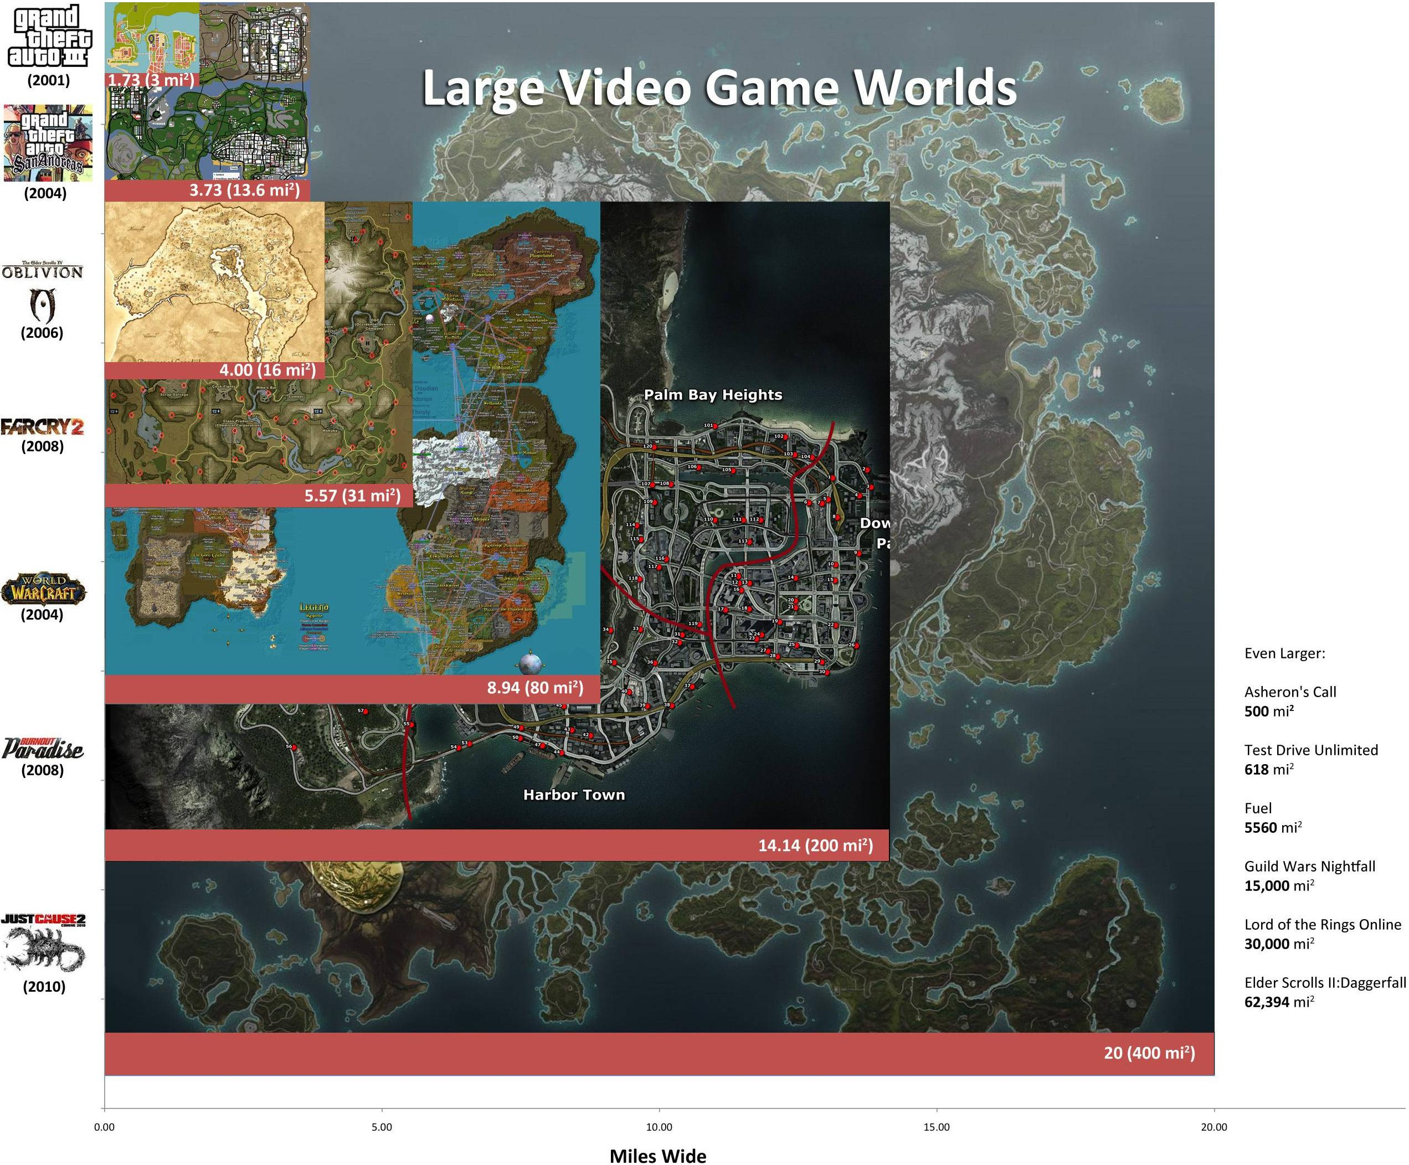Click the "14.14 (200 mi²)" size label
This screenshot has height=1165, width=1409.
click(816, 845)
